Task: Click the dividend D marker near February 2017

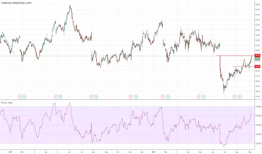Action: [x=24, y=97]
